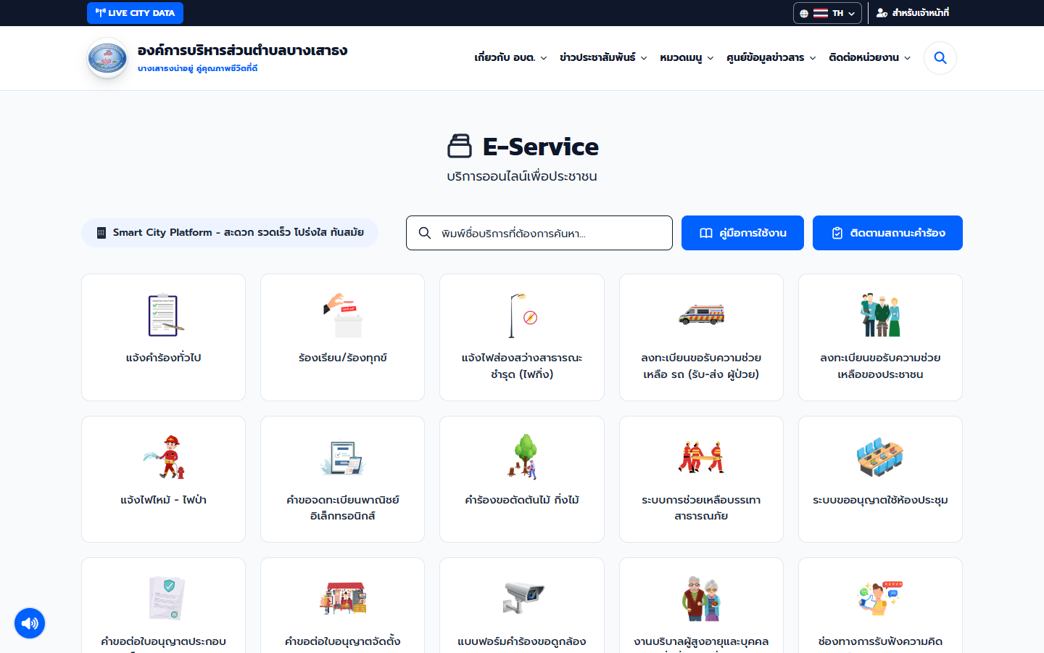Open the market stall license icon

(343, 598)
